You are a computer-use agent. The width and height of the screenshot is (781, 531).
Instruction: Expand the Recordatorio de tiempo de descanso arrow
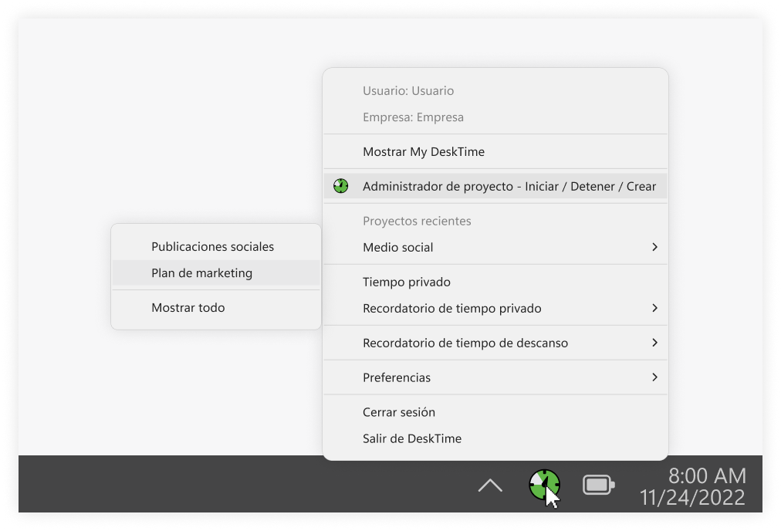[654, 343]
